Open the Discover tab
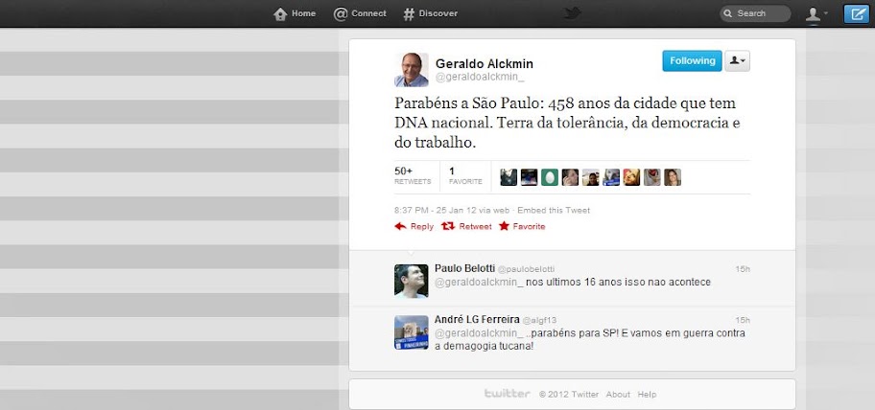Image resolution: width=875 pixels, height=410 pixels. [430, 13]
